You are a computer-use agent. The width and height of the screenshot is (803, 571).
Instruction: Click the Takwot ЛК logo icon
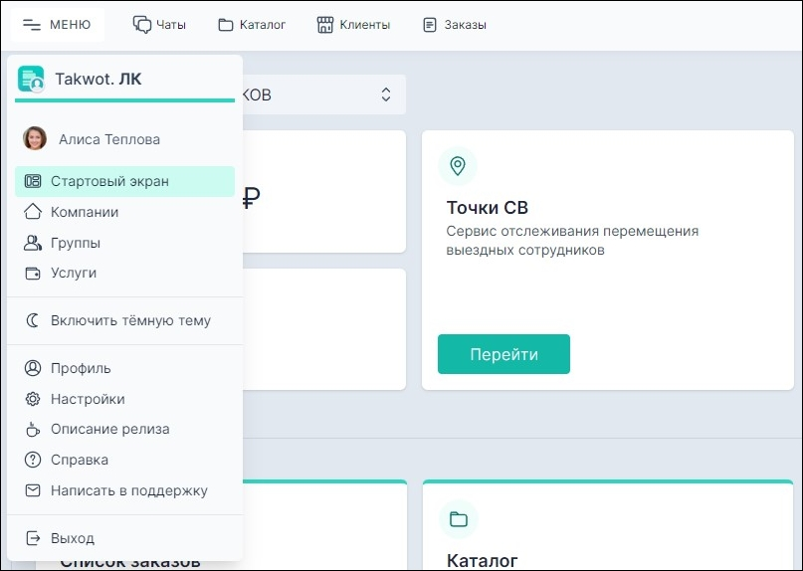click(31, 80)
